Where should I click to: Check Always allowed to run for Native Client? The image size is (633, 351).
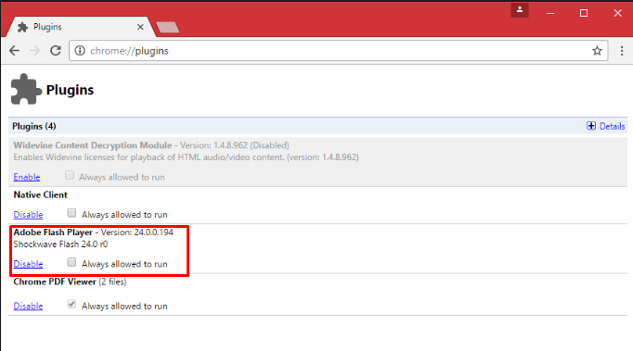71,213
